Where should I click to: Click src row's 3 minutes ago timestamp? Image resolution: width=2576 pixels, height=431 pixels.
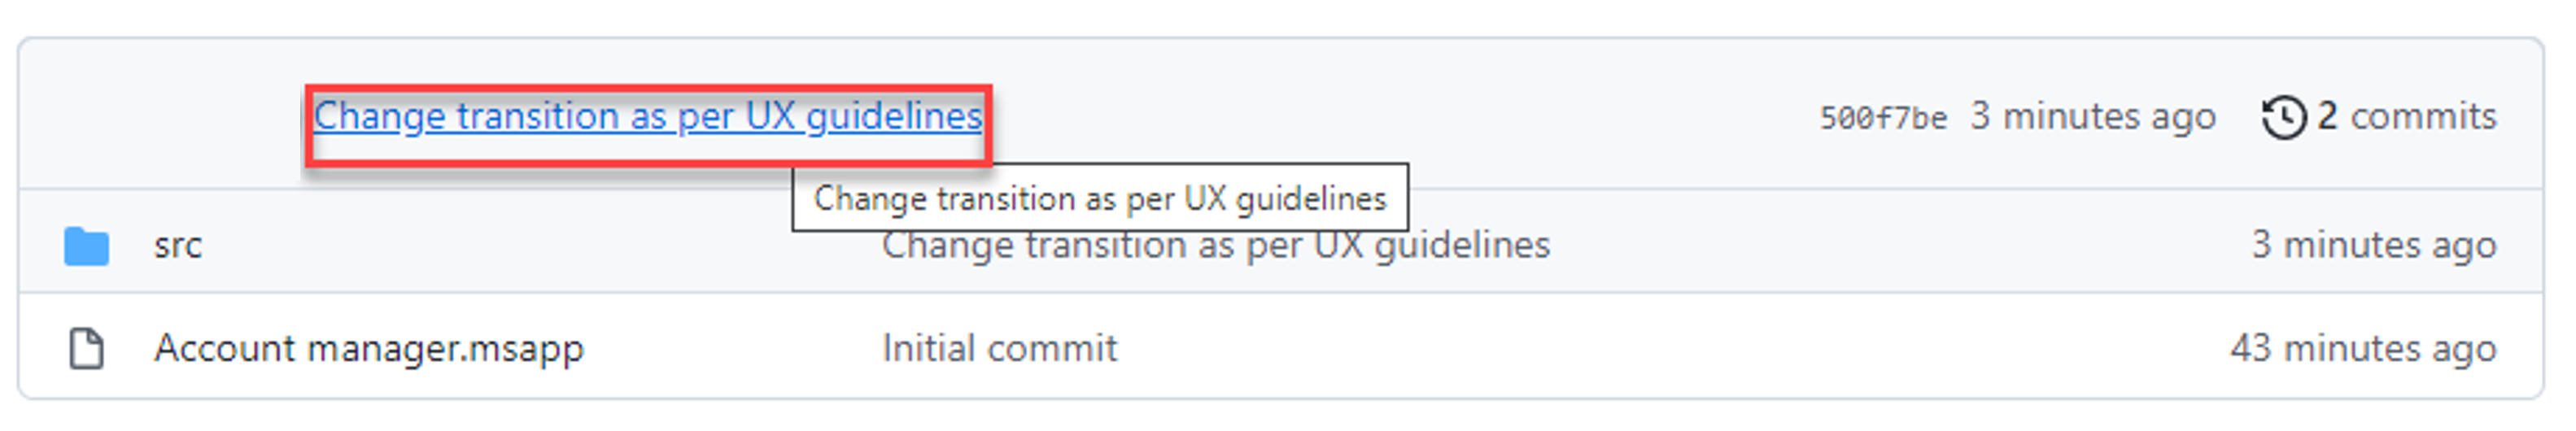[x=2374, y=246]
